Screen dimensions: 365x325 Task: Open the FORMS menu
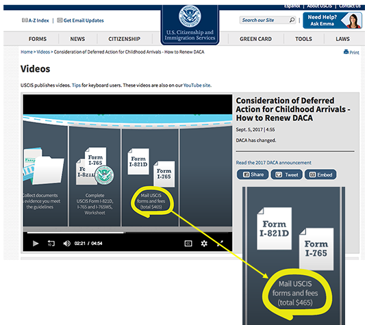[x=38, y=39]
